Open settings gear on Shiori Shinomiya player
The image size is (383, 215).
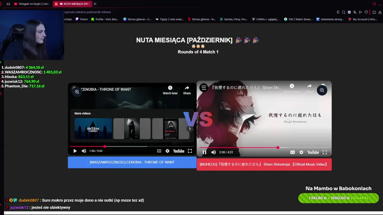(x=301, y=152)
